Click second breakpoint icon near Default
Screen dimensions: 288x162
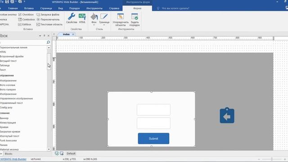coord(62,153)
